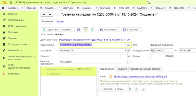Screen dimensions: 196x96
Task: Go to the home start page tab
Action: (x=3, y=8)
